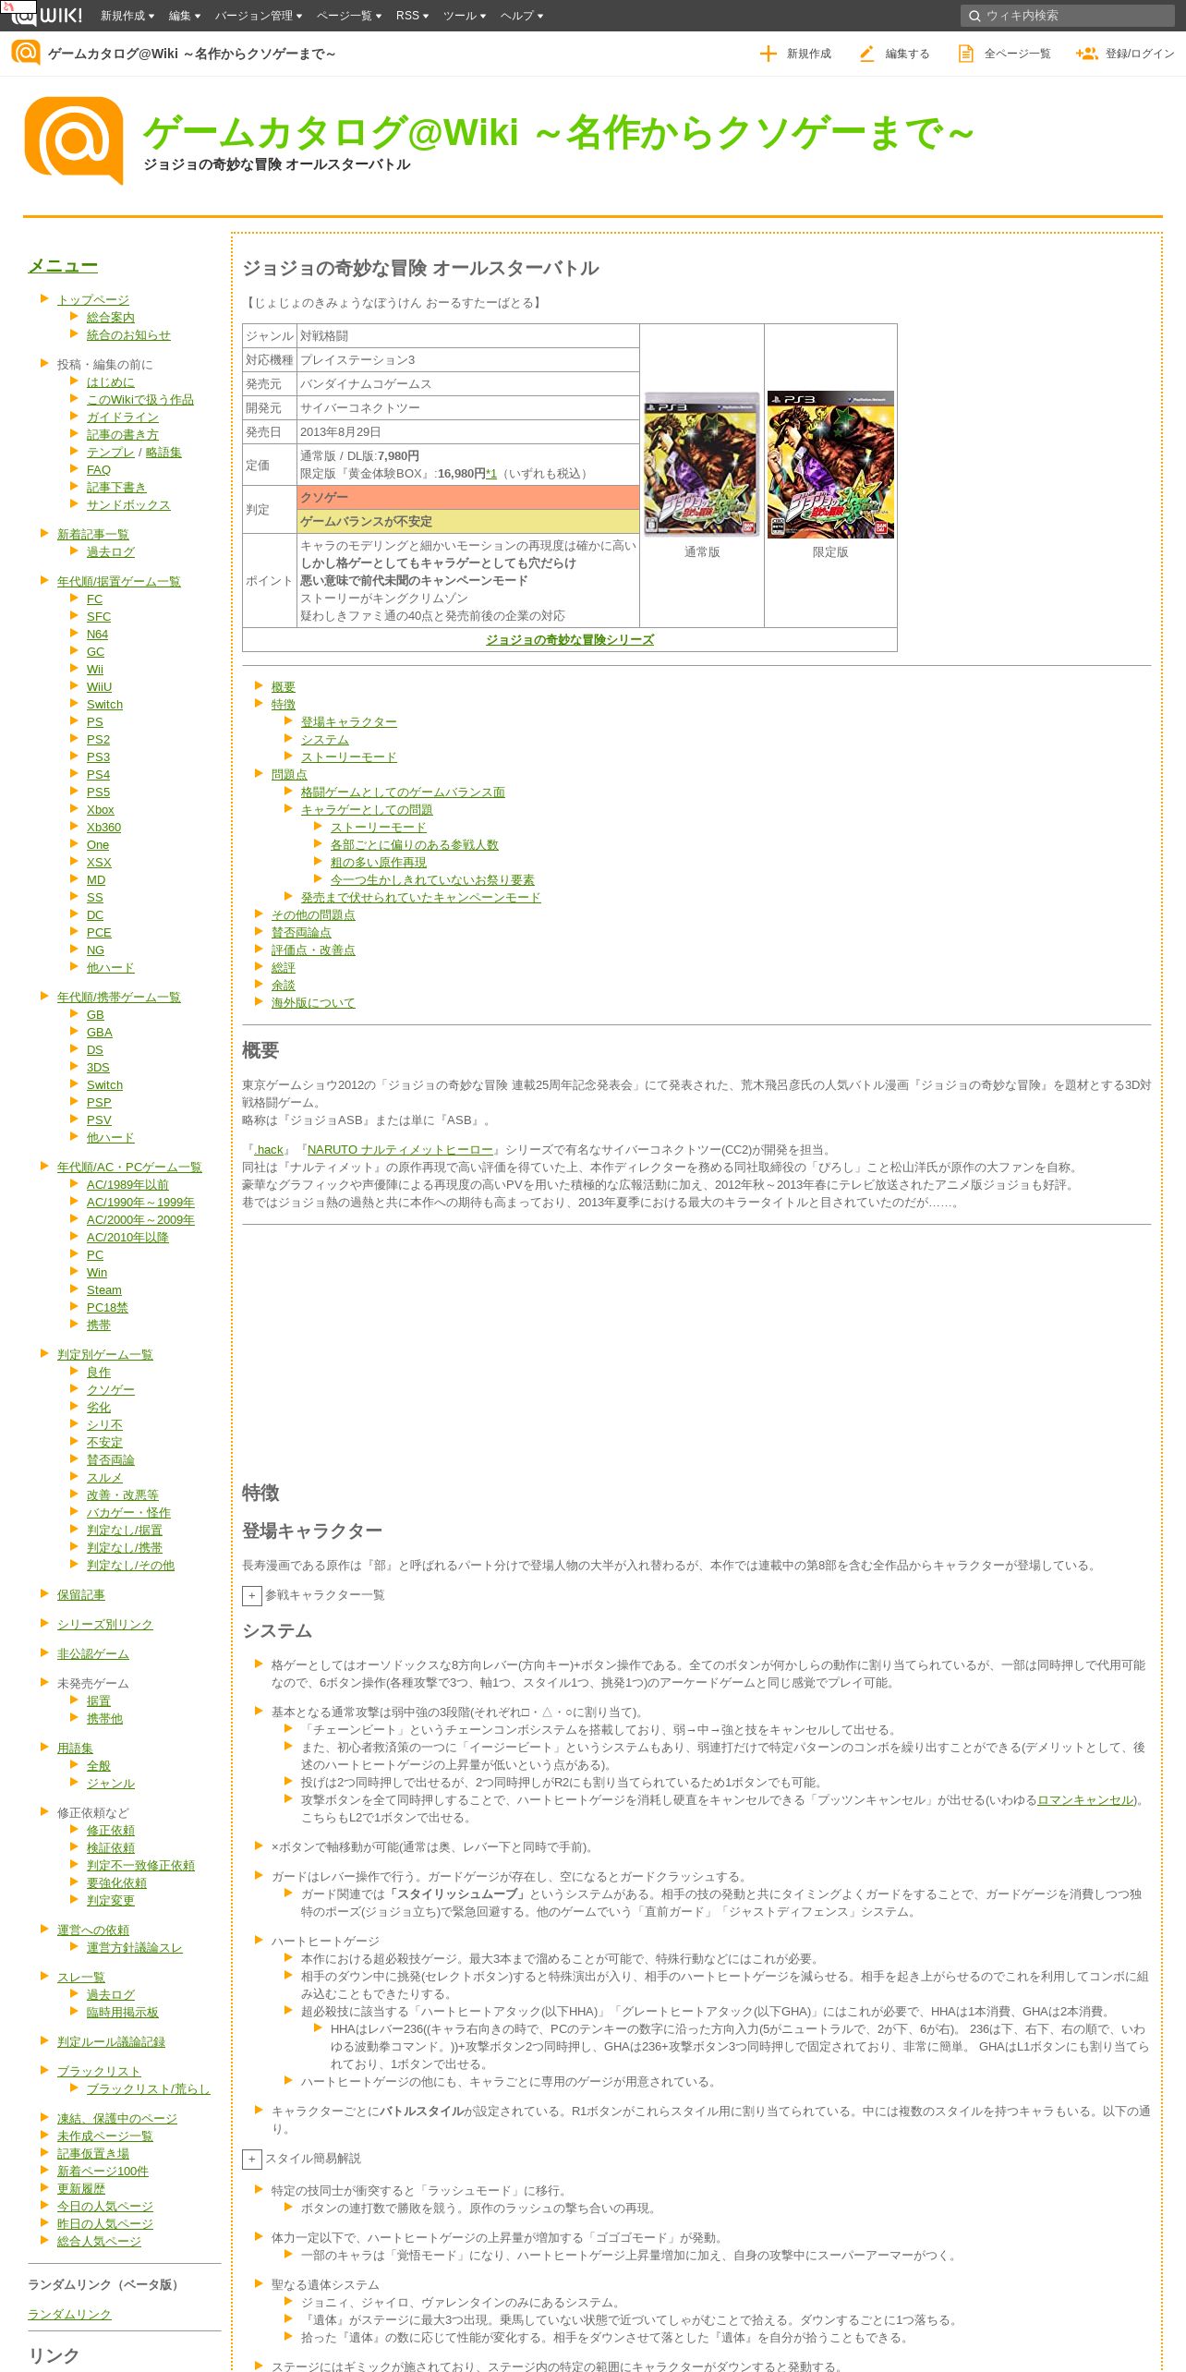Open クソゲー in 判定別ゲーム list

point(111,1389)
